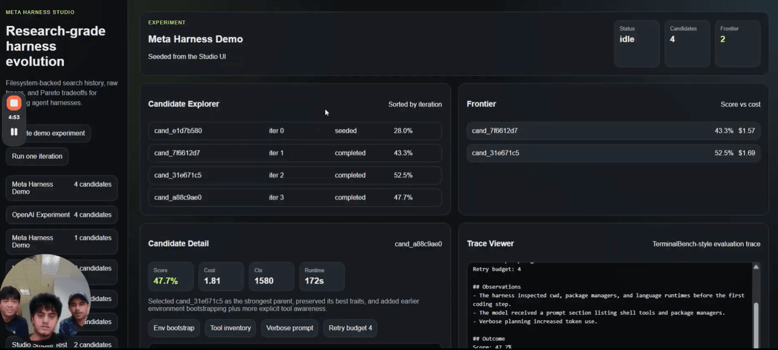Select candidate cand_e1d7b580 in Candidate Explorer
Viewport: 778px width, 350px height.
tap(295, 131)
